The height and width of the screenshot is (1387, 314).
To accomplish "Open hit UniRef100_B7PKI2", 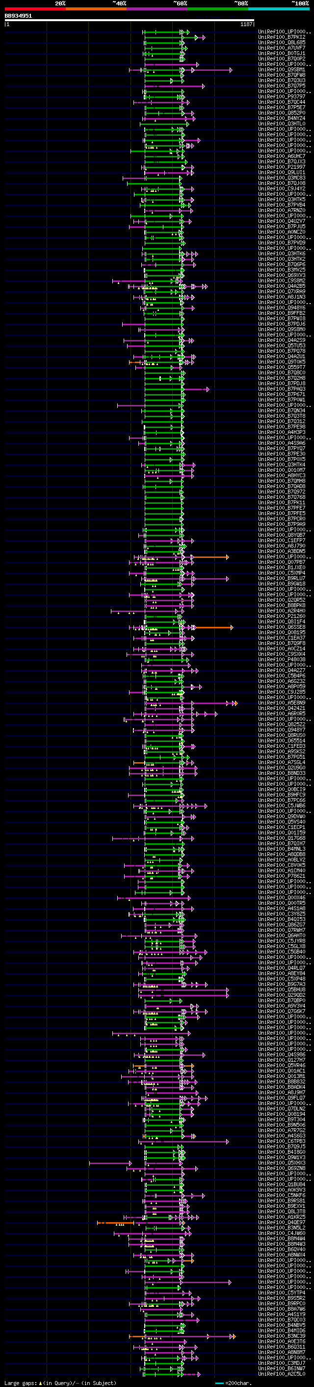I will pyautogui.click(x=282, y=37).
